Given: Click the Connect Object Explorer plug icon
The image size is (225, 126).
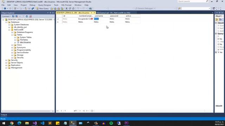Looking at the screenshot, I should [13, 16].
